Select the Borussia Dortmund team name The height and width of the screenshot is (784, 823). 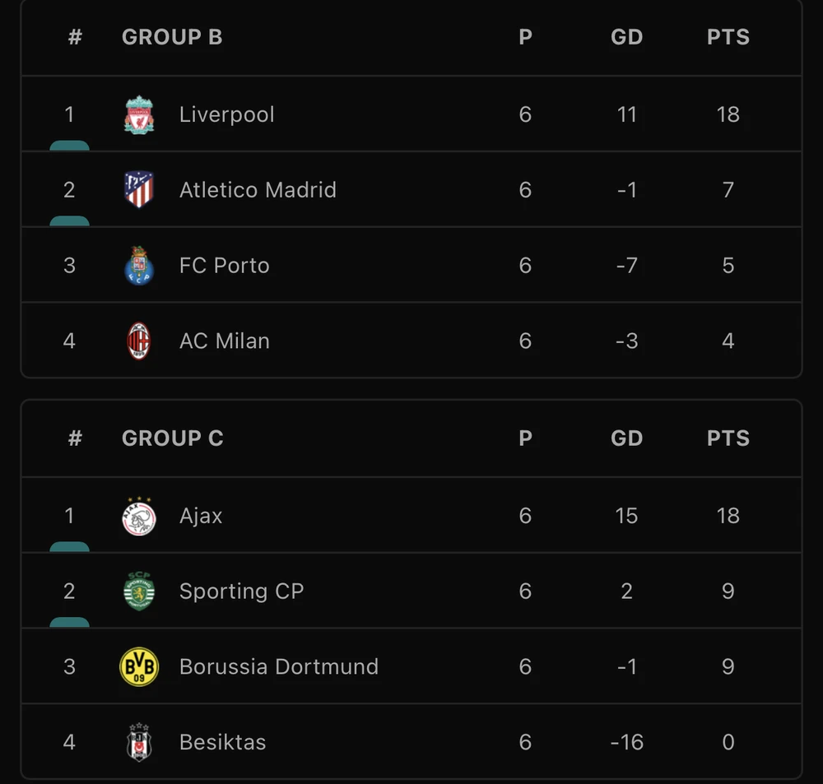(x=279, y=666)
